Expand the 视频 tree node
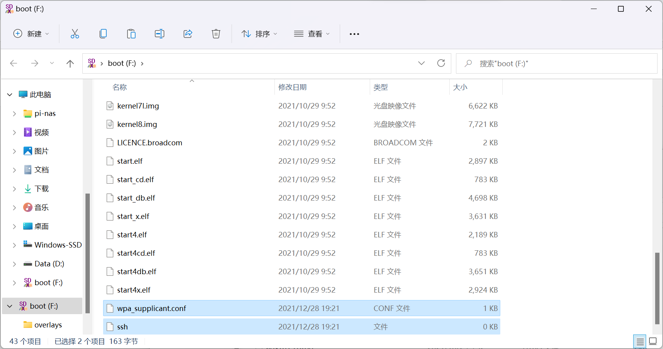This screenshot has height=349, width=663. tap(15, 132)
